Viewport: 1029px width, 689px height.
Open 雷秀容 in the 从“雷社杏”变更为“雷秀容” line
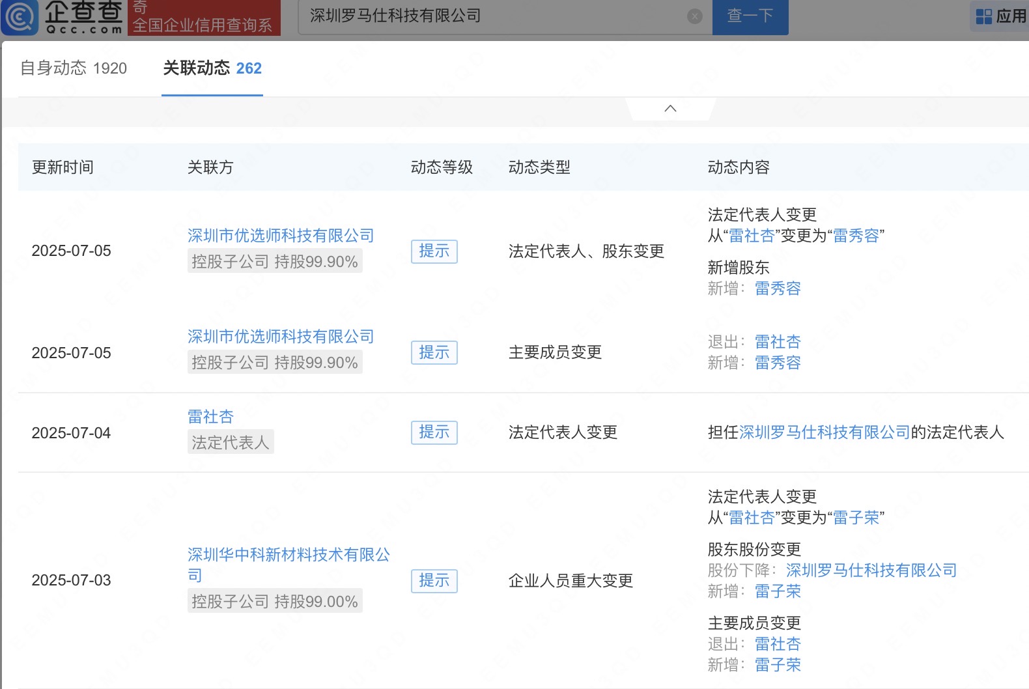click(x=856, y=236)
